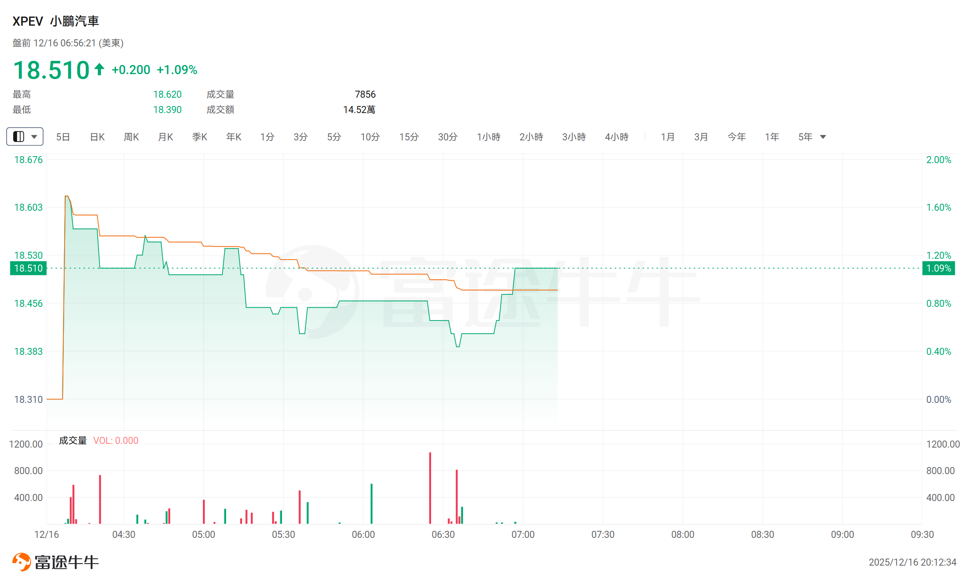The image size is (969, 583).
Task: Select the 1小時 interval
Action: [488, 137]
